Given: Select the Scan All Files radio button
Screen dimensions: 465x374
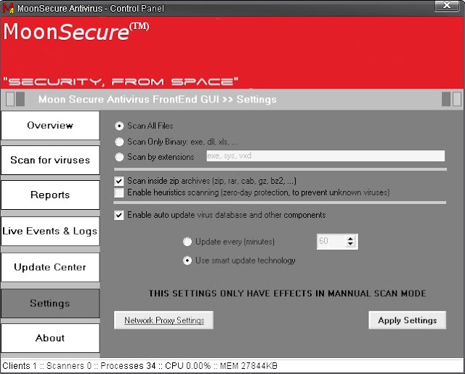Looking at the screenshot, I should pos(119,126).
